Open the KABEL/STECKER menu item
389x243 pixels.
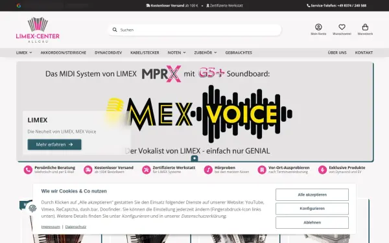[x=145, y=52]
